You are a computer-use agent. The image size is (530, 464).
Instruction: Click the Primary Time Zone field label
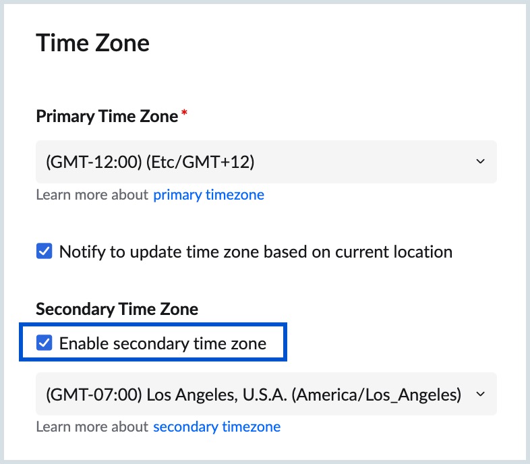pyautogui.click(x=107, y=116)
